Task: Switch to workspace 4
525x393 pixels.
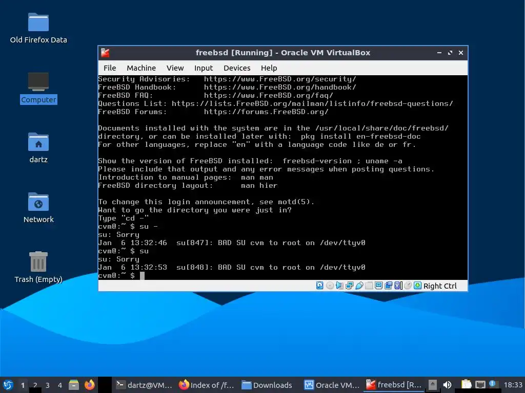Action: click(60, 385)
